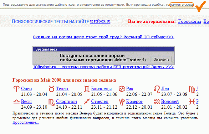Click the salary calculation ad link 'Сколько на самом деле'
Screen dimensions: 209x134
click(103, 37)
